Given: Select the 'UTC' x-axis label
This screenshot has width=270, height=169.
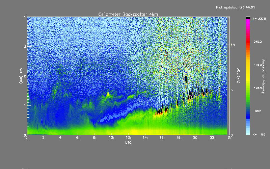Looking at the screenshot, I should (128, 142).
